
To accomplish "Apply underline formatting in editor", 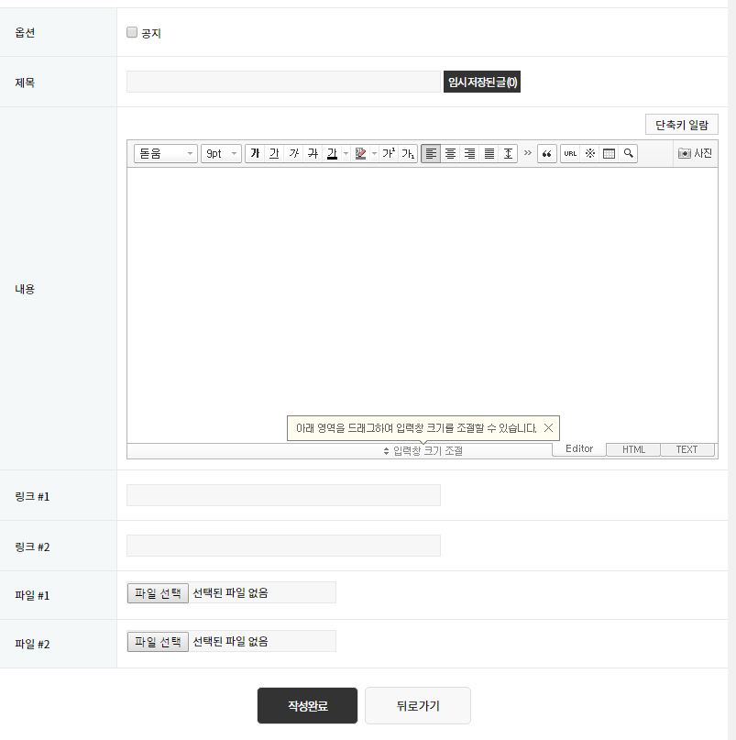I will [274, 154].
